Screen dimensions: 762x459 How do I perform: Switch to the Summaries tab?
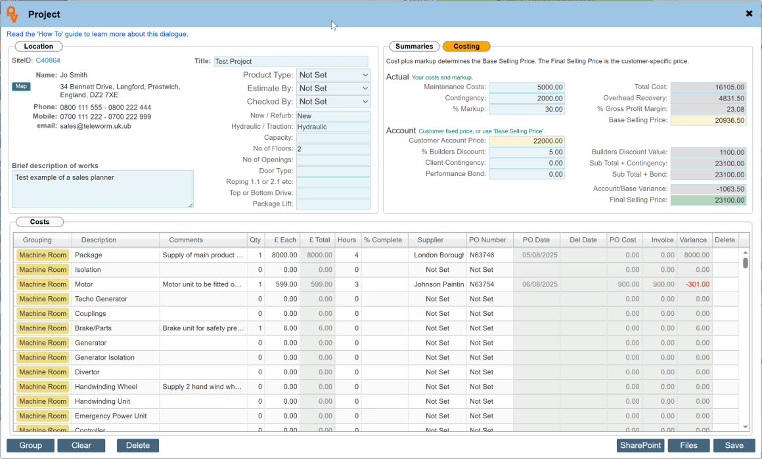[414, 46]
